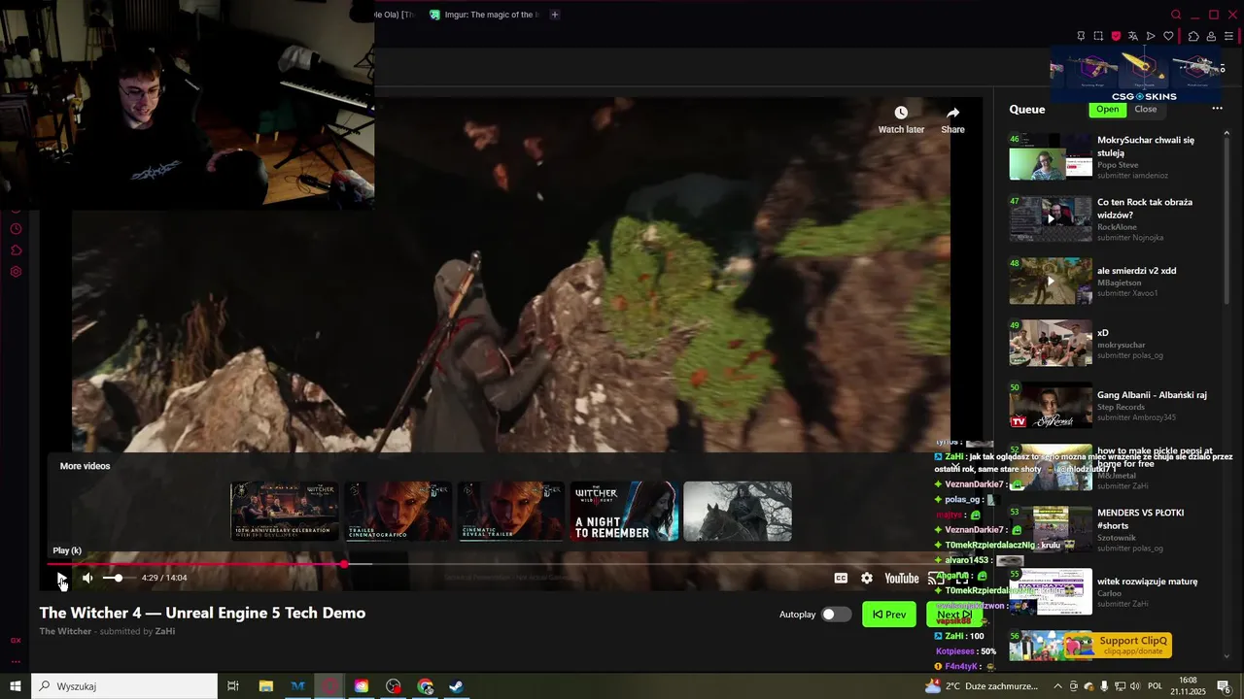Add page to bookmarks with heart icon
Image resolution: width=1244 pixels, height=699 pixels.
(1168, 36)
